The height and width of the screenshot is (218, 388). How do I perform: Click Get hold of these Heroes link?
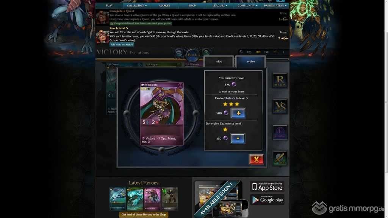(x=144, y=215)
